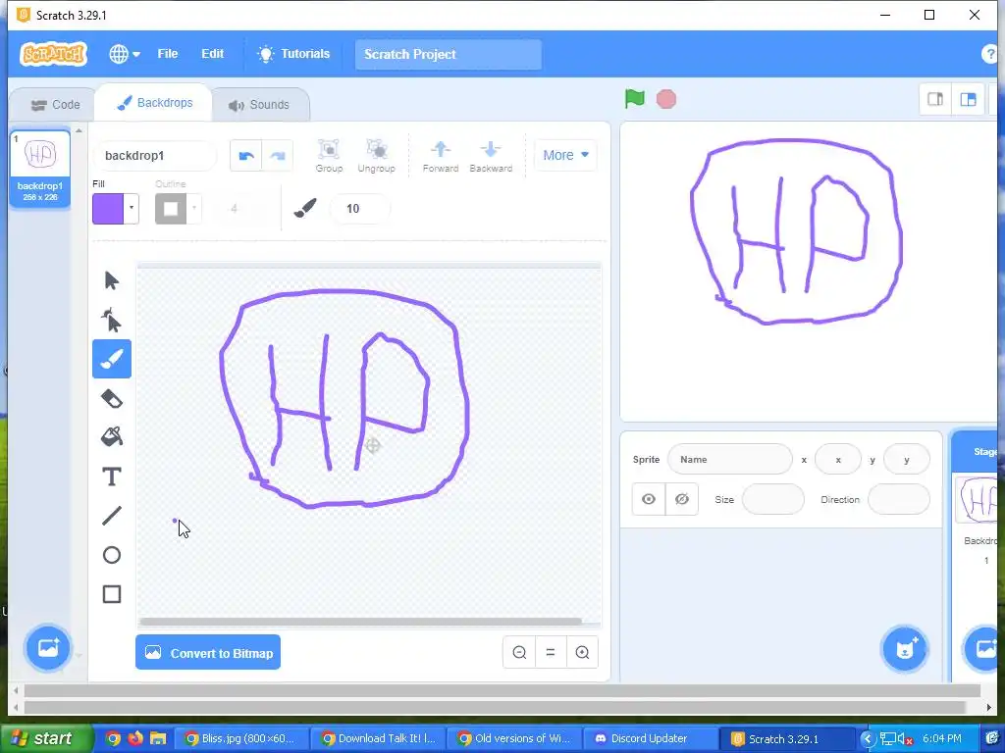Click the Undo arrow
The image size is (1005, 753).
246,156
